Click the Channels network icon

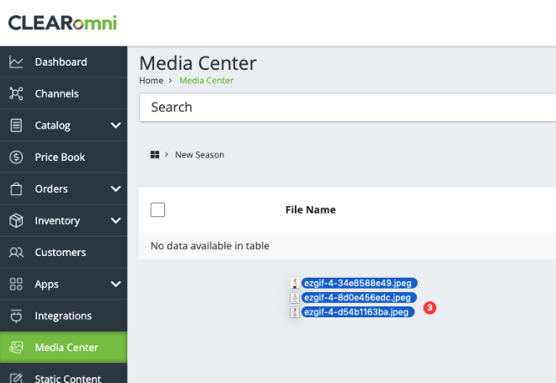click(16, 93)
